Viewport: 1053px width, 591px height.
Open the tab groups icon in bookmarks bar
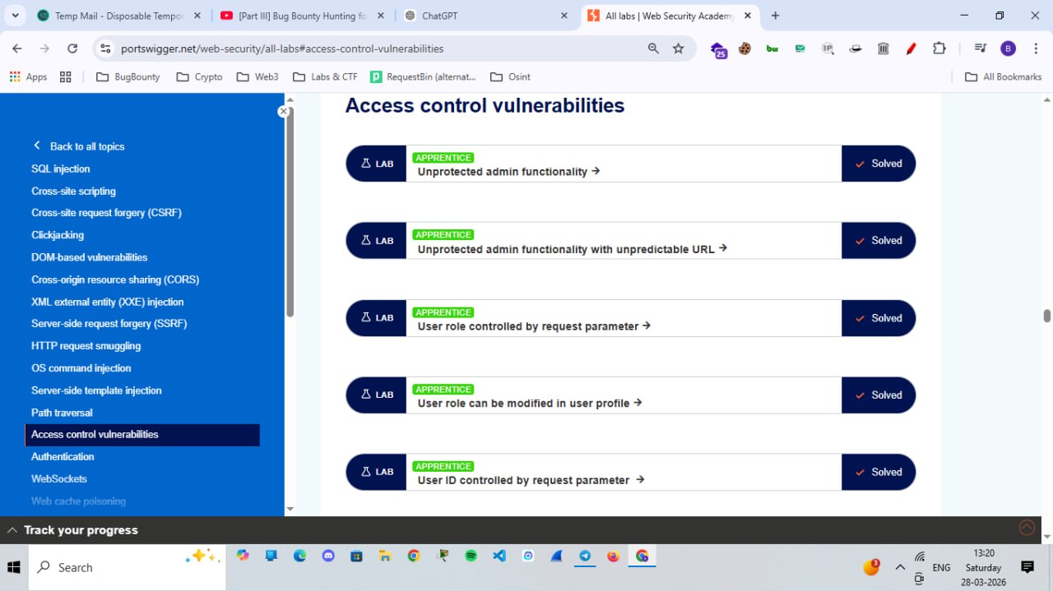click(66, 76)
